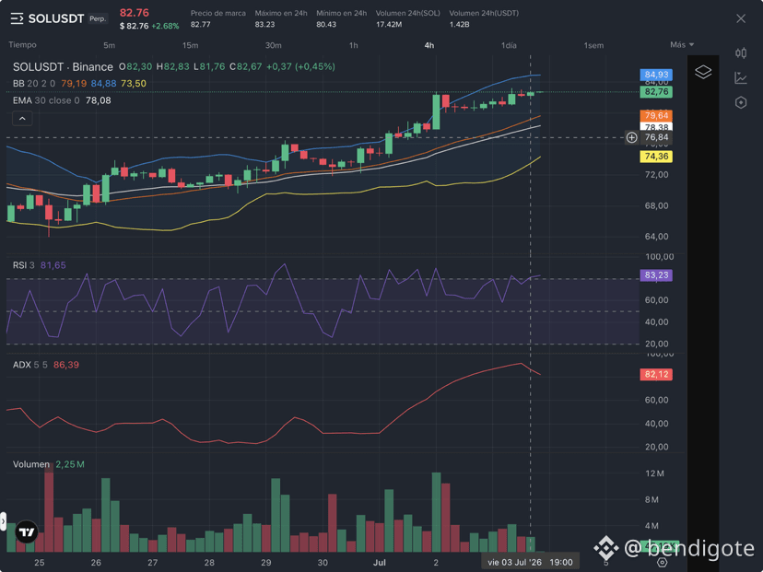Viewport: 763px width, 572px height.
Task: Open the indicators line-chart icon
Action: [741, 77]
